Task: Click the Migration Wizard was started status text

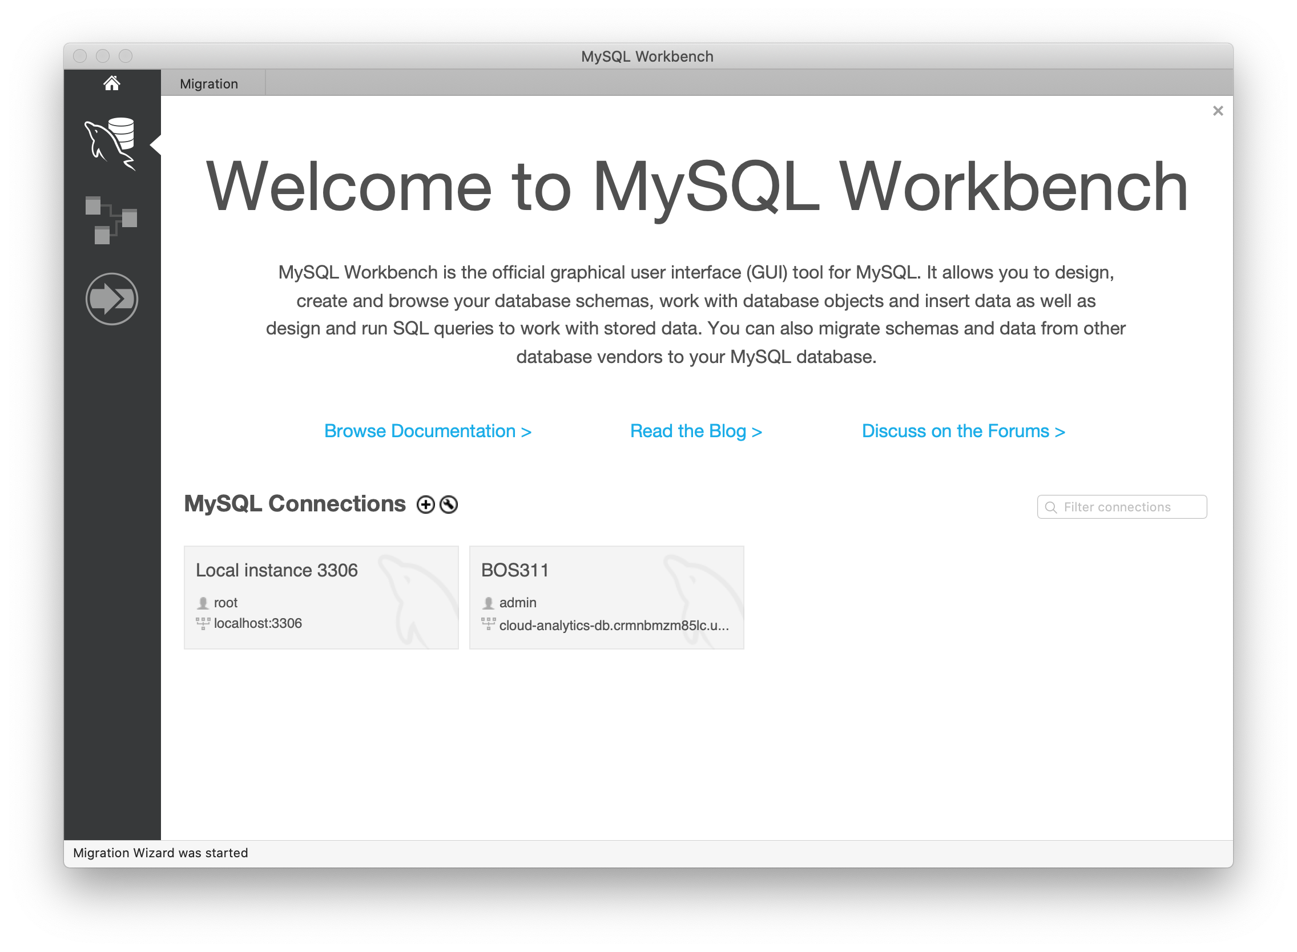Action: click(x=160, y=853)
